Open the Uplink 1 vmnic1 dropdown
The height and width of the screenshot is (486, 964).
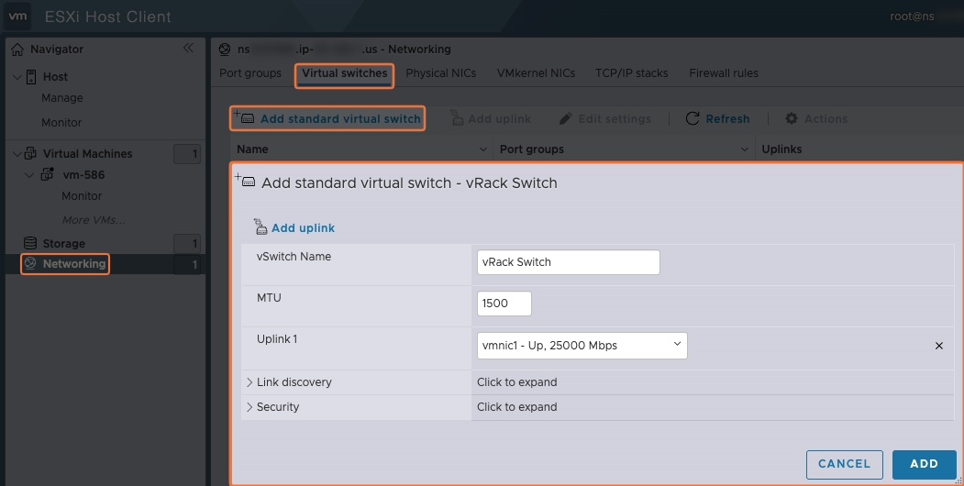click(582, 346)
